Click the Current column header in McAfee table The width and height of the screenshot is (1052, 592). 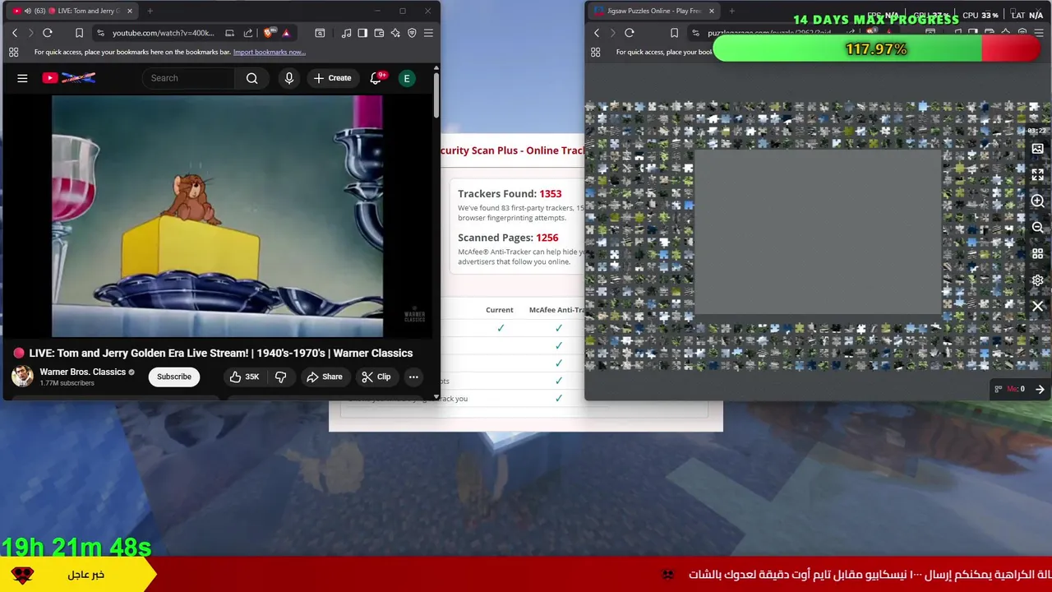click(500, 310)
